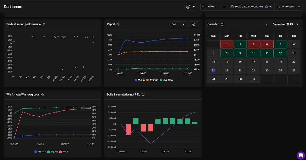Go to previous month in Calendar

click(x=267, y=24)
